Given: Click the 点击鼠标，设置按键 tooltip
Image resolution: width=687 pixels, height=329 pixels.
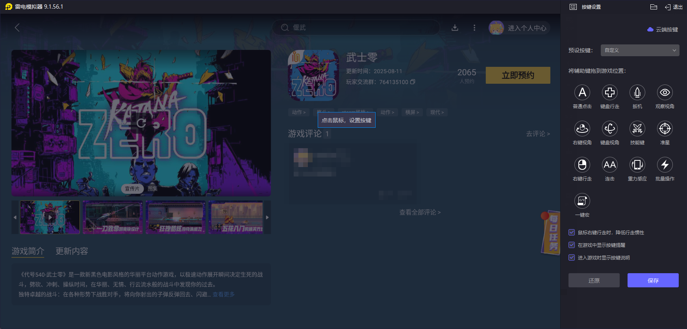Looking at the screenshot, I should click(x=346, y=120).
